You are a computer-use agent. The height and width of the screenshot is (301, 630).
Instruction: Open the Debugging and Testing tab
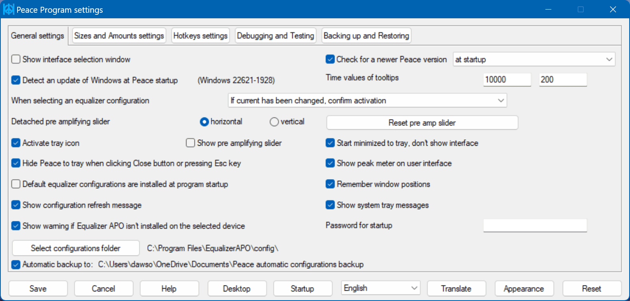(x=275, y=36)
